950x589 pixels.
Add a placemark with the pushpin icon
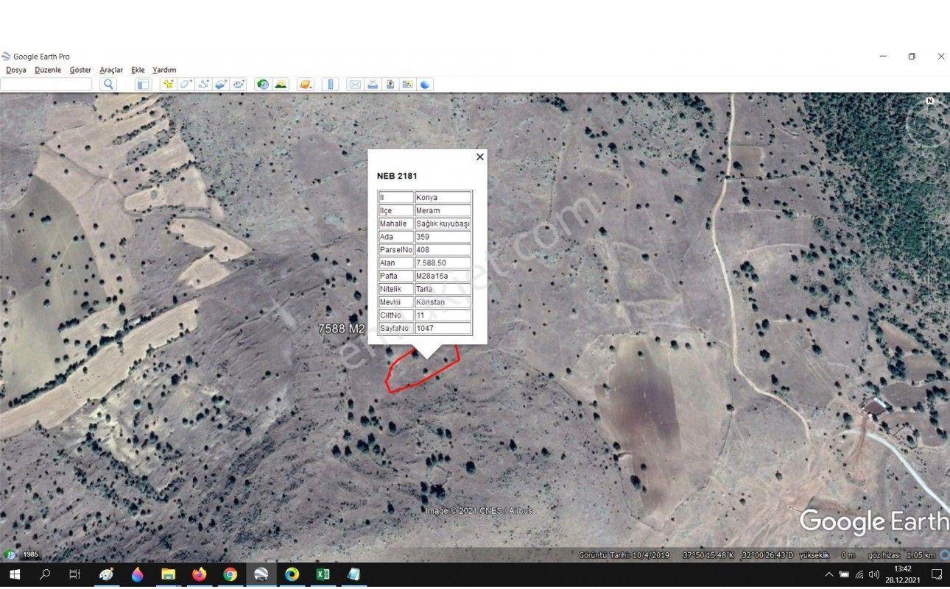(x=169, y=85)
